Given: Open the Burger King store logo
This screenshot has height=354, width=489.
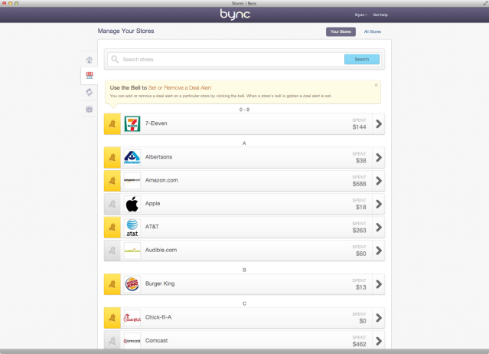Looking at the screenshot, I should tap(132, 284).
